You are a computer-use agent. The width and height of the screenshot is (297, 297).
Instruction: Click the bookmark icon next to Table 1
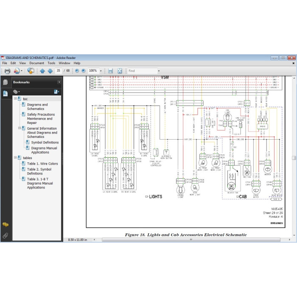[23, 163]
